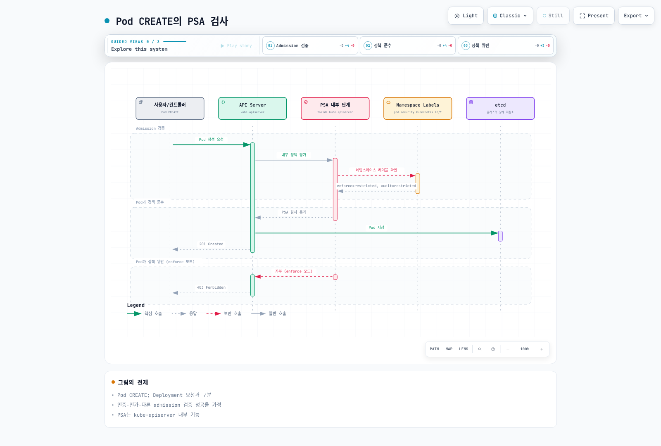
Task: Zoom in with the plus icon
Action: click(542, 349)
